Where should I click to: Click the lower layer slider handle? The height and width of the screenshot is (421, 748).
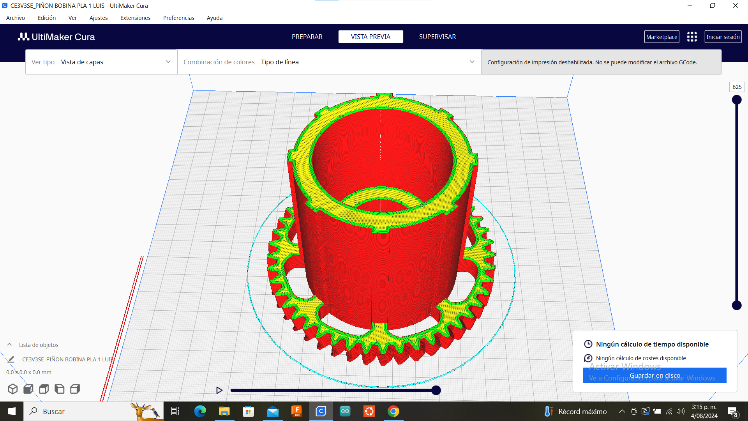[737, 305]
